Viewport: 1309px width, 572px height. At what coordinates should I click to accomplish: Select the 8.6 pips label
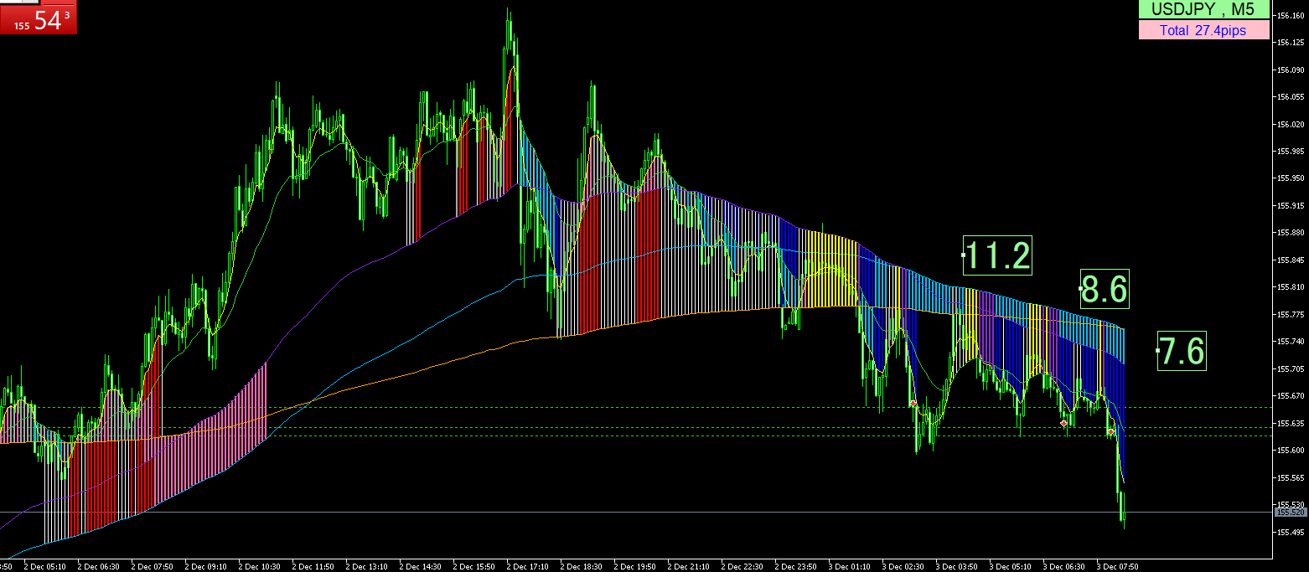click(1104, 289)
